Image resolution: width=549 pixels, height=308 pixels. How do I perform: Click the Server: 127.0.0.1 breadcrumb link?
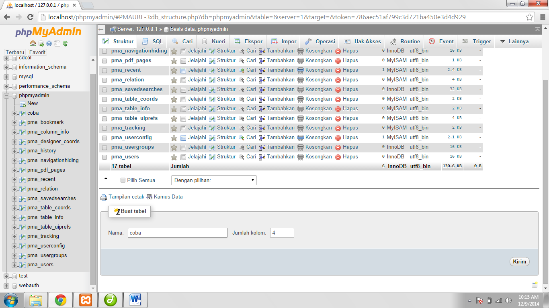coord(137,29)
